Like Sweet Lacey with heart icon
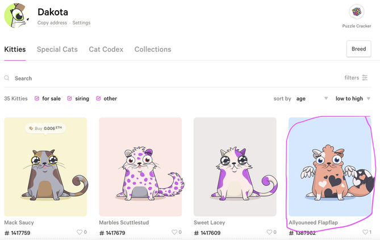 click(x=269, y=232)
